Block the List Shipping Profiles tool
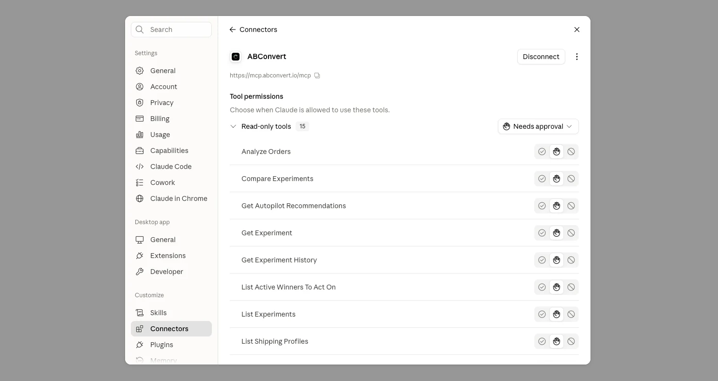The height and width of the screenshot is (381, 718). click(571, 341)
